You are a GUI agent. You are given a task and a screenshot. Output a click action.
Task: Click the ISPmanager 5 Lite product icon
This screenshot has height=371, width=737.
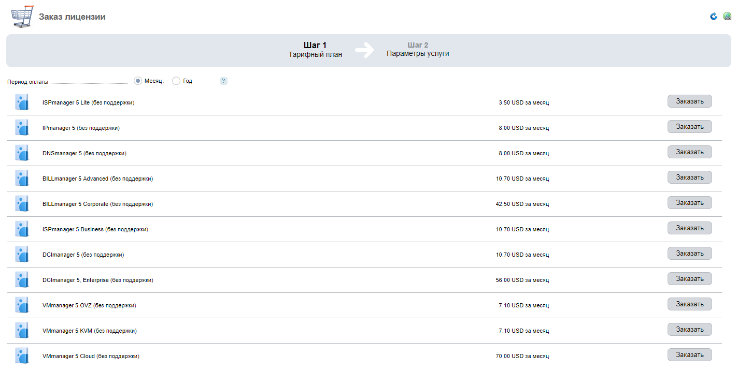click(x=22, y=102)
